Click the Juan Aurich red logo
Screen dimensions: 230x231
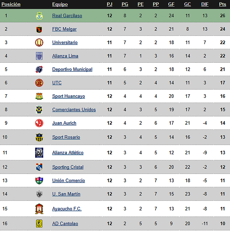pos(39,123)
